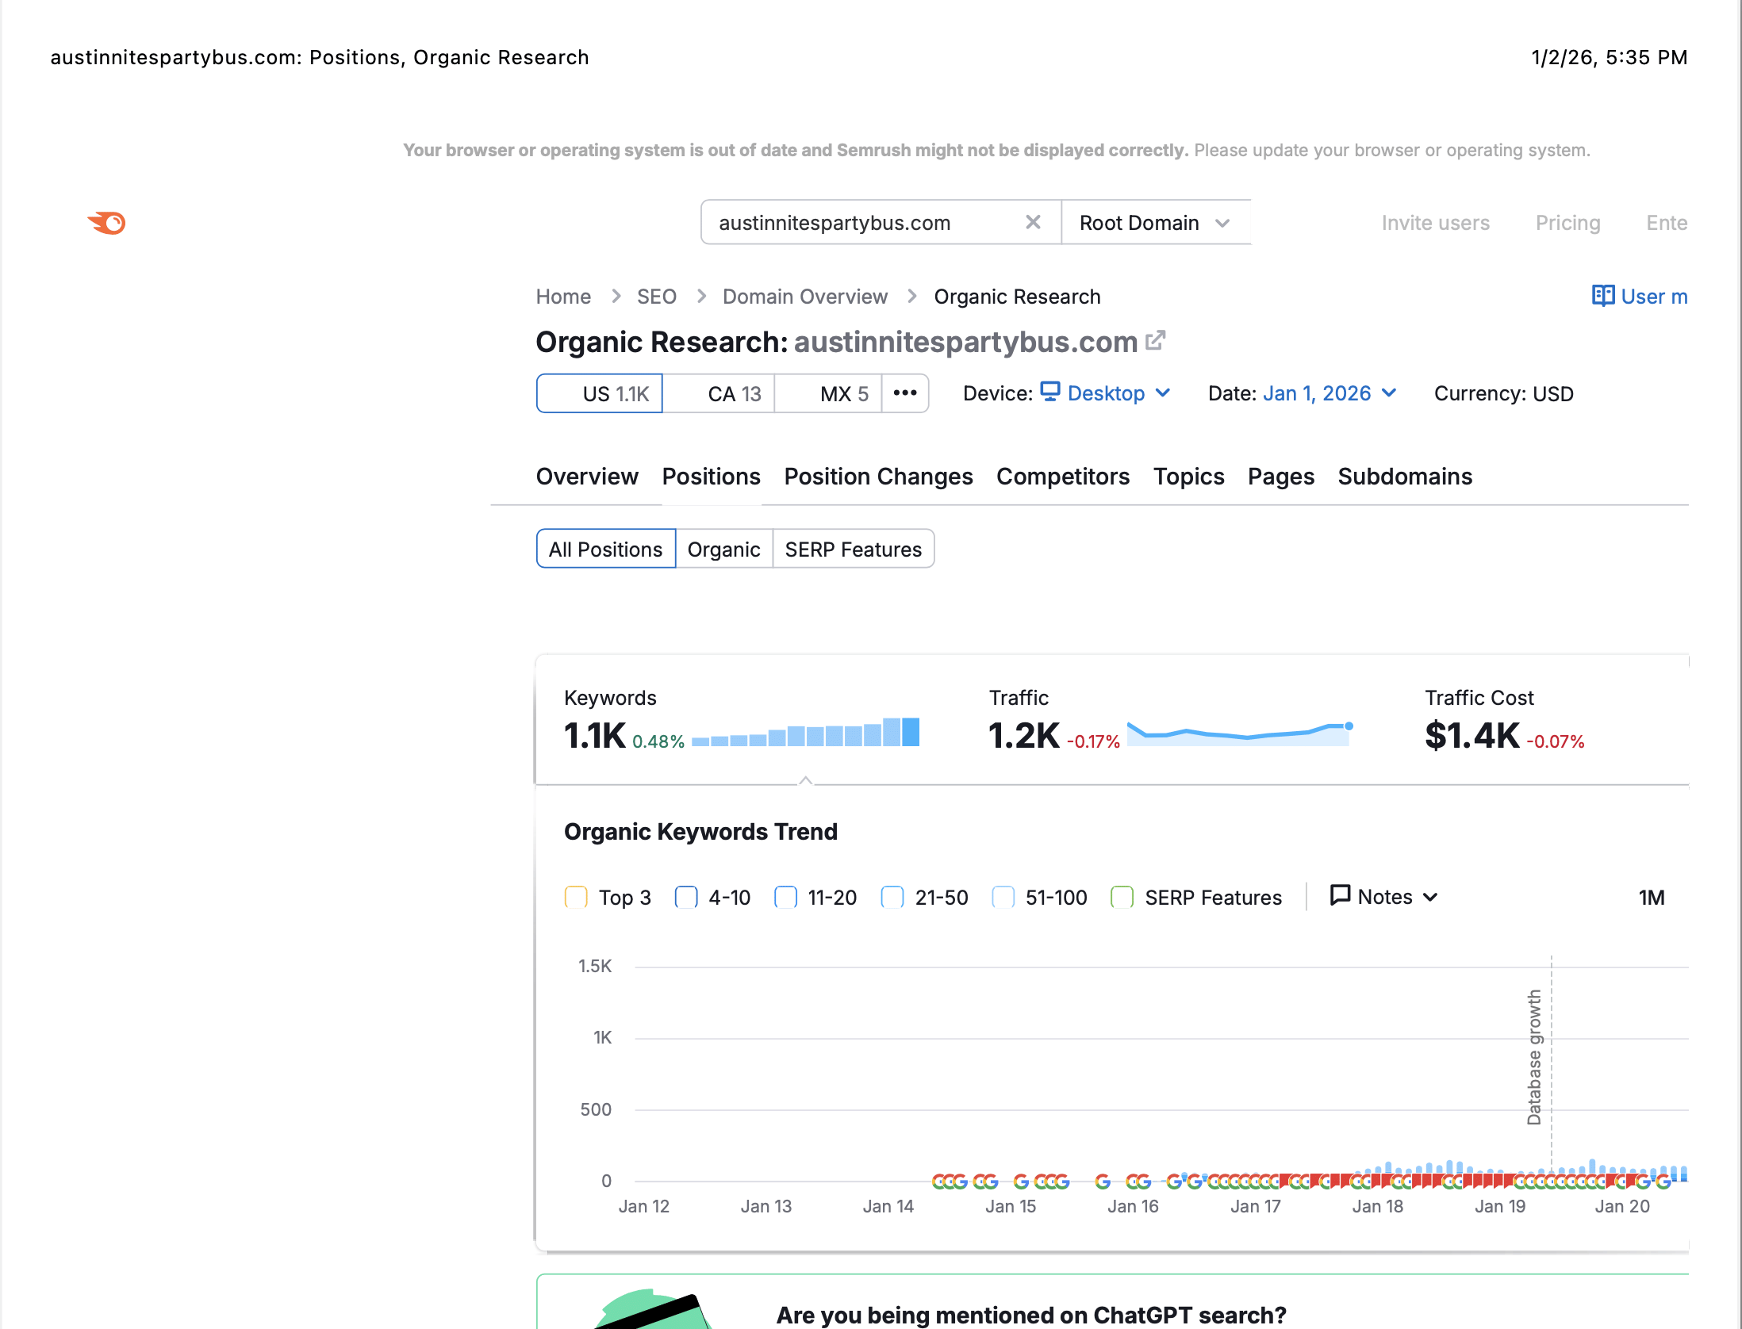This screenshot has height=1329, width=1742.
Task: Toggle the 51-100 positions checkbox
Action: [x=1003, y=897]
